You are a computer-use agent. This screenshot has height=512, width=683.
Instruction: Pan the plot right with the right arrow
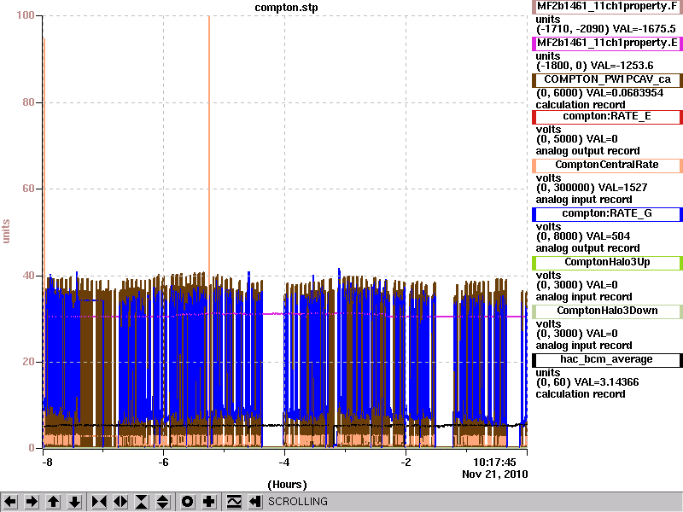pyautogui.click(x=32, y=502)
